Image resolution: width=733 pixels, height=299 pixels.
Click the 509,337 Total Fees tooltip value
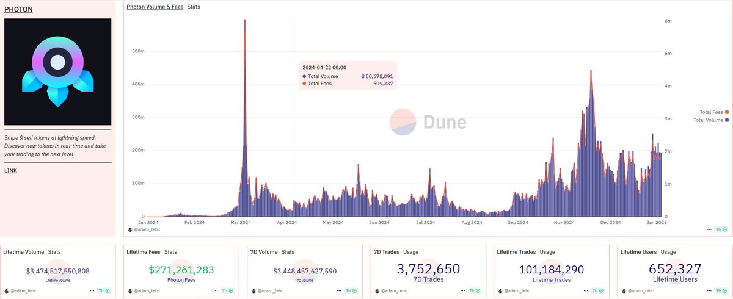coord(383,84)
